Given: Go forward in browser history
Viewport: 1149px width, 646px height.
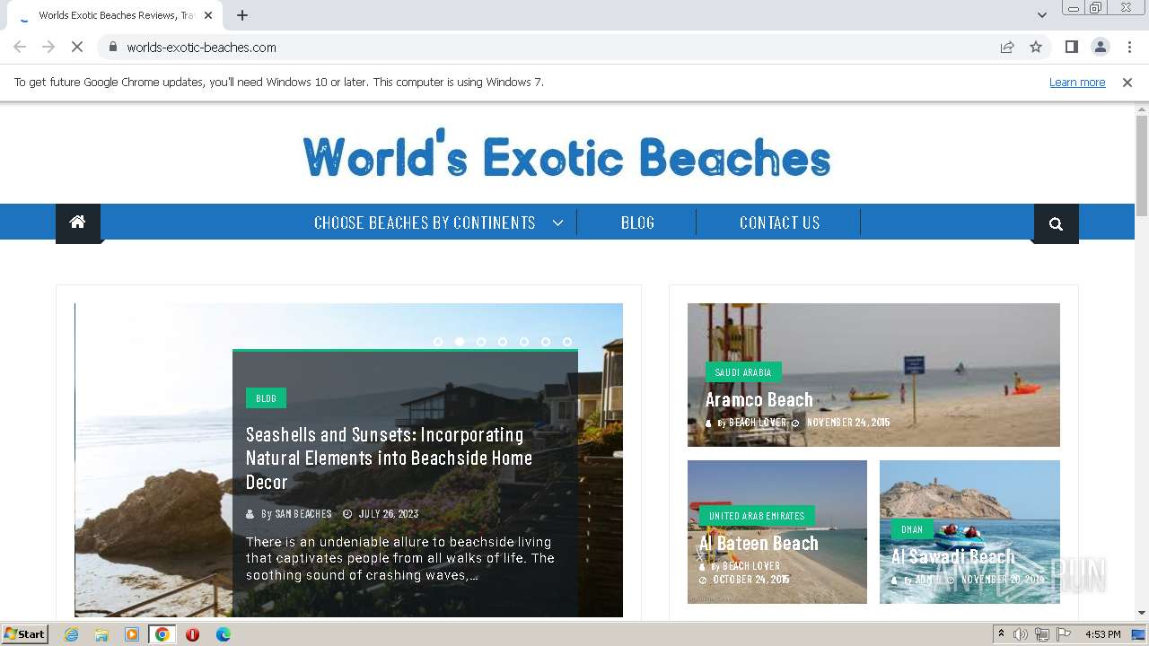Looking at the screenshot, I should coord(48,47).
